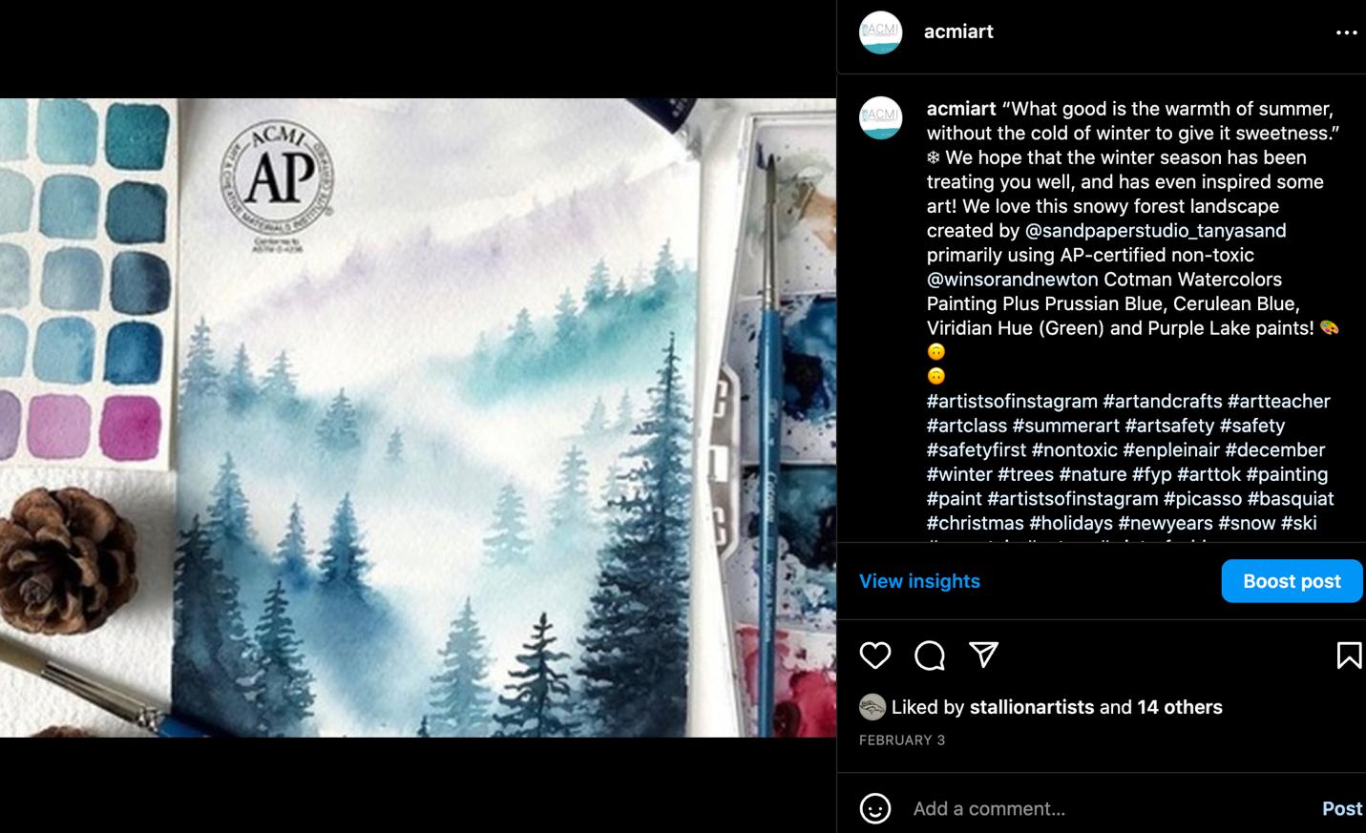The image size is (1366, 833).
Task: Like the post with the heart icon
Action: 874,656
